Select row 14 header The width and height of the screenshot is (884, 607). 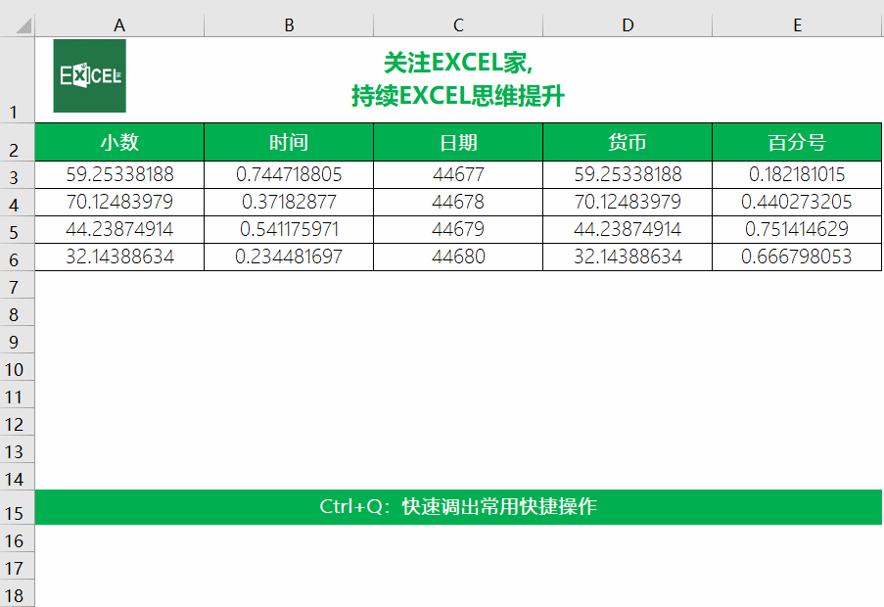click(x=17, y=478)
